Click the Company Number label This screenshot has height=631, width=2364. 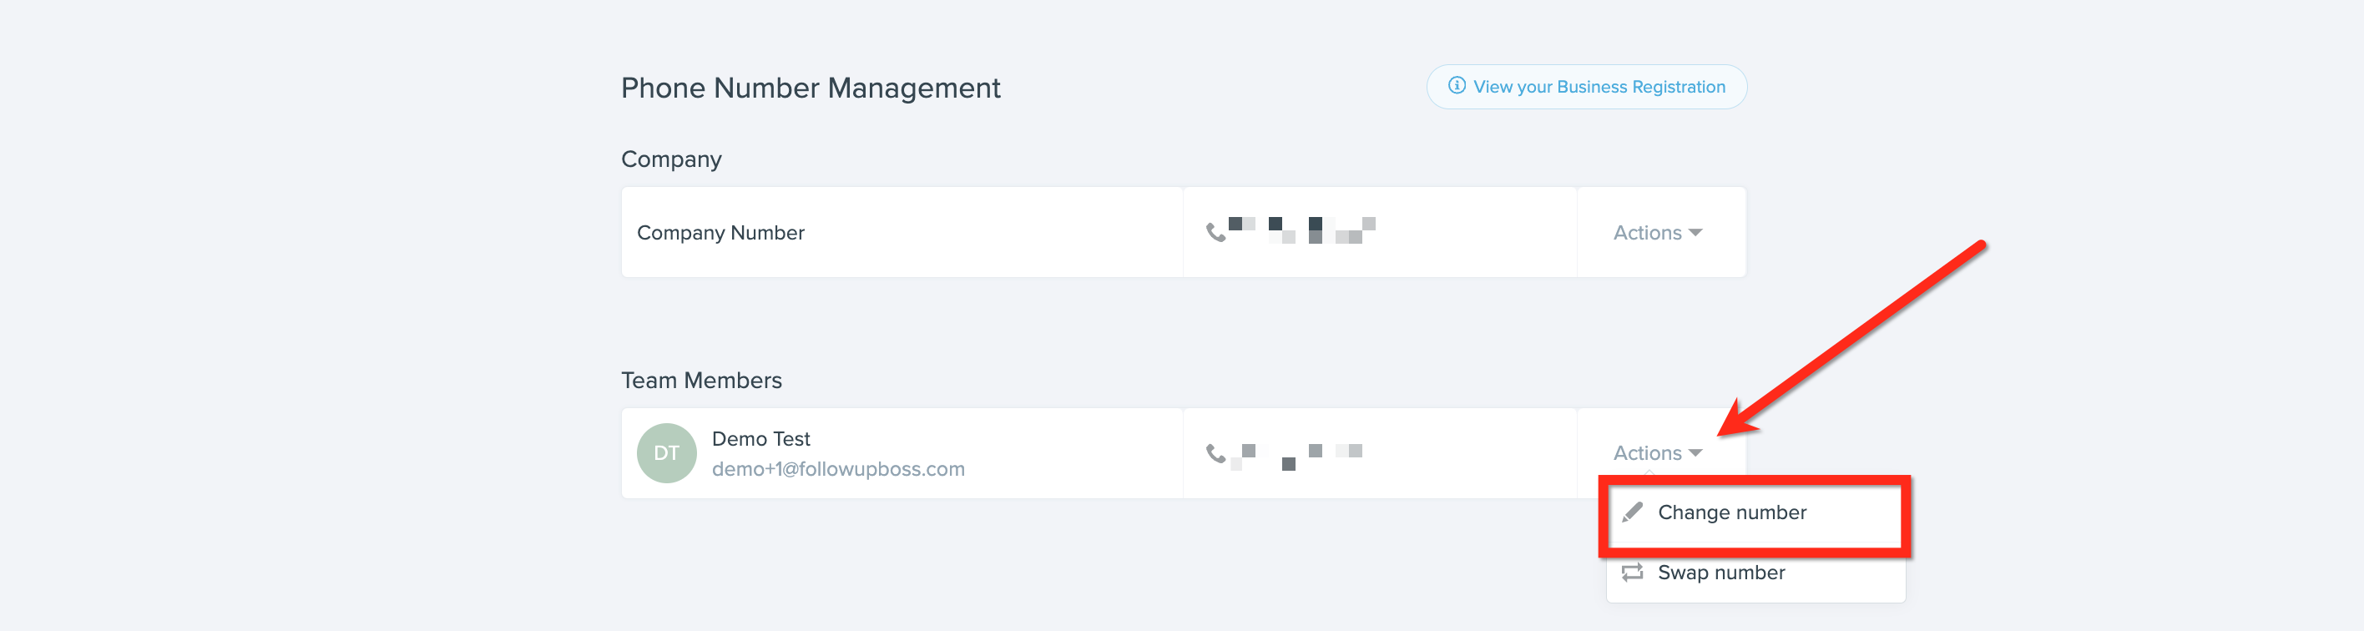point(720,233)
